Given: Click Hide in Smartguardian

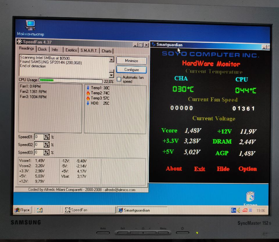Looking at the screenshot, I should (223, 169).
